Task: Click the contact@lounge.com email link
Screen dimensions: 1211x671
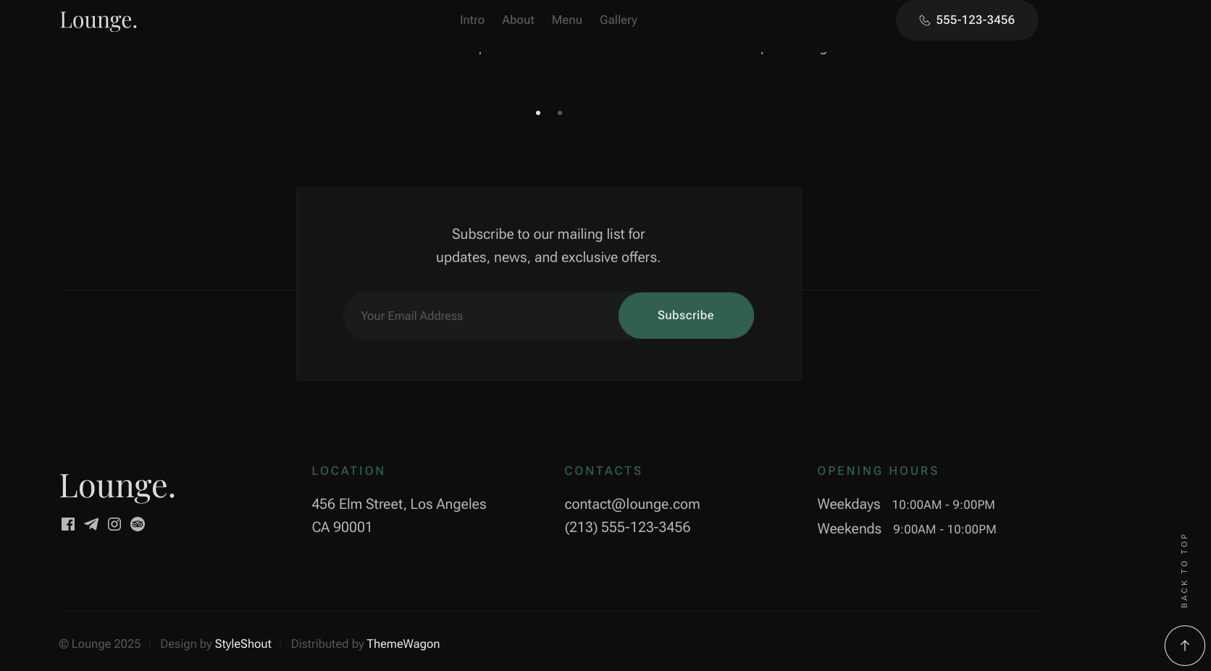Action: click(632, 505)
